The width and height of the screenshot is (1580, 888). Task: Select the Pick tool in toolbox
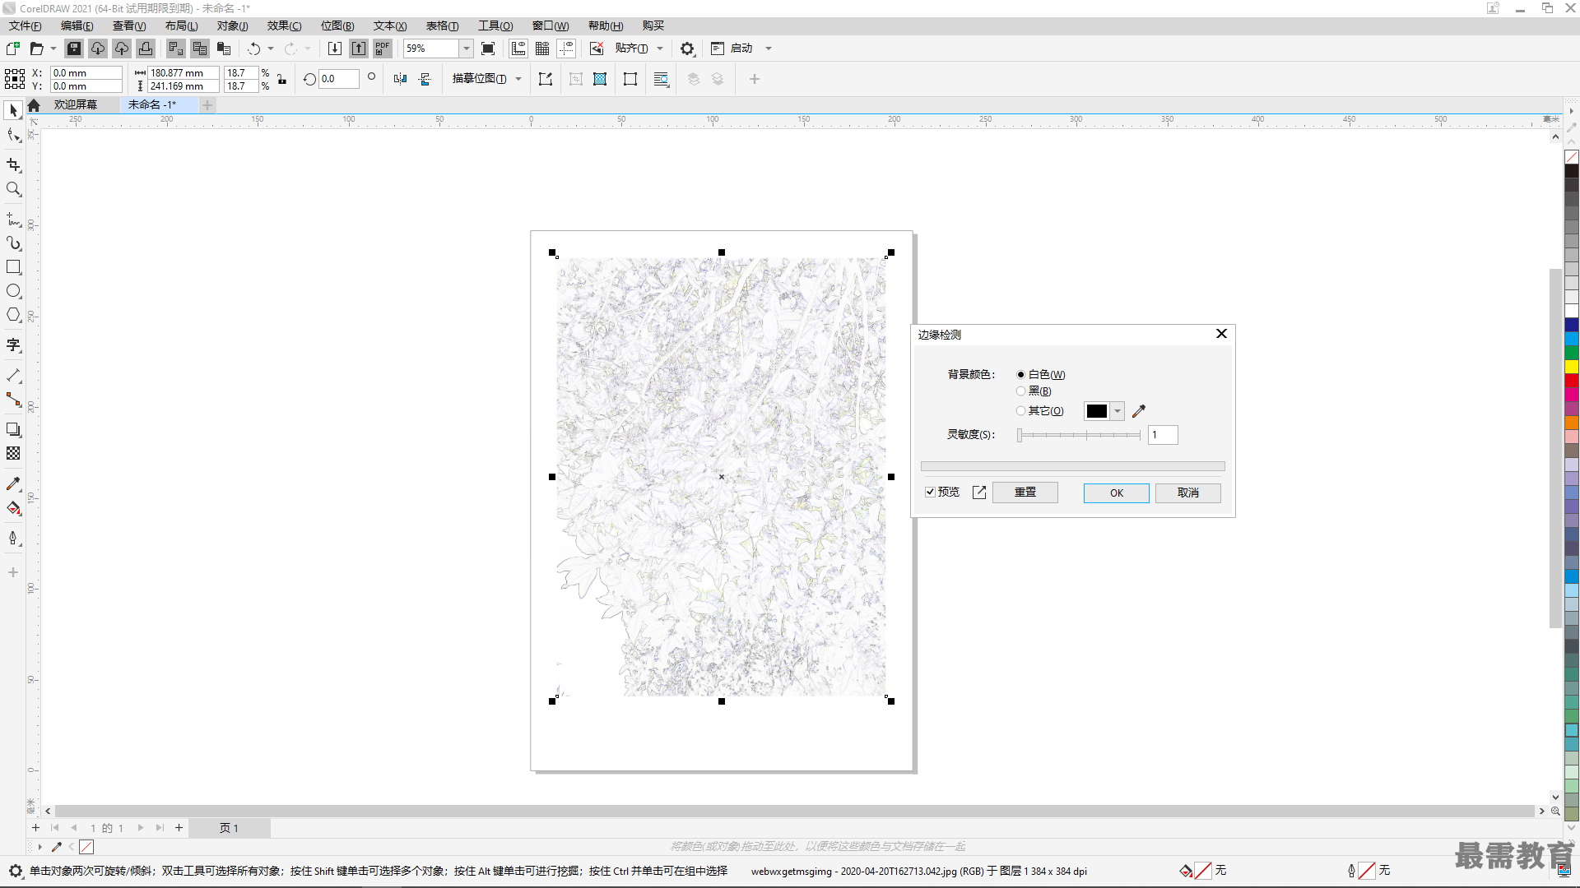pyautogui.click(x=13, y=110)
